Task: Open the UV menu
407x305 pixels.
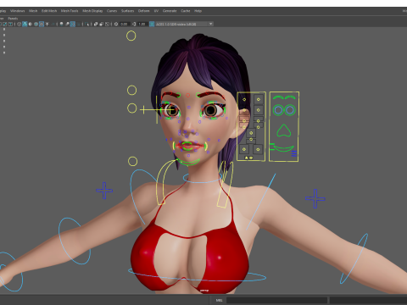Action: (156, 11)
